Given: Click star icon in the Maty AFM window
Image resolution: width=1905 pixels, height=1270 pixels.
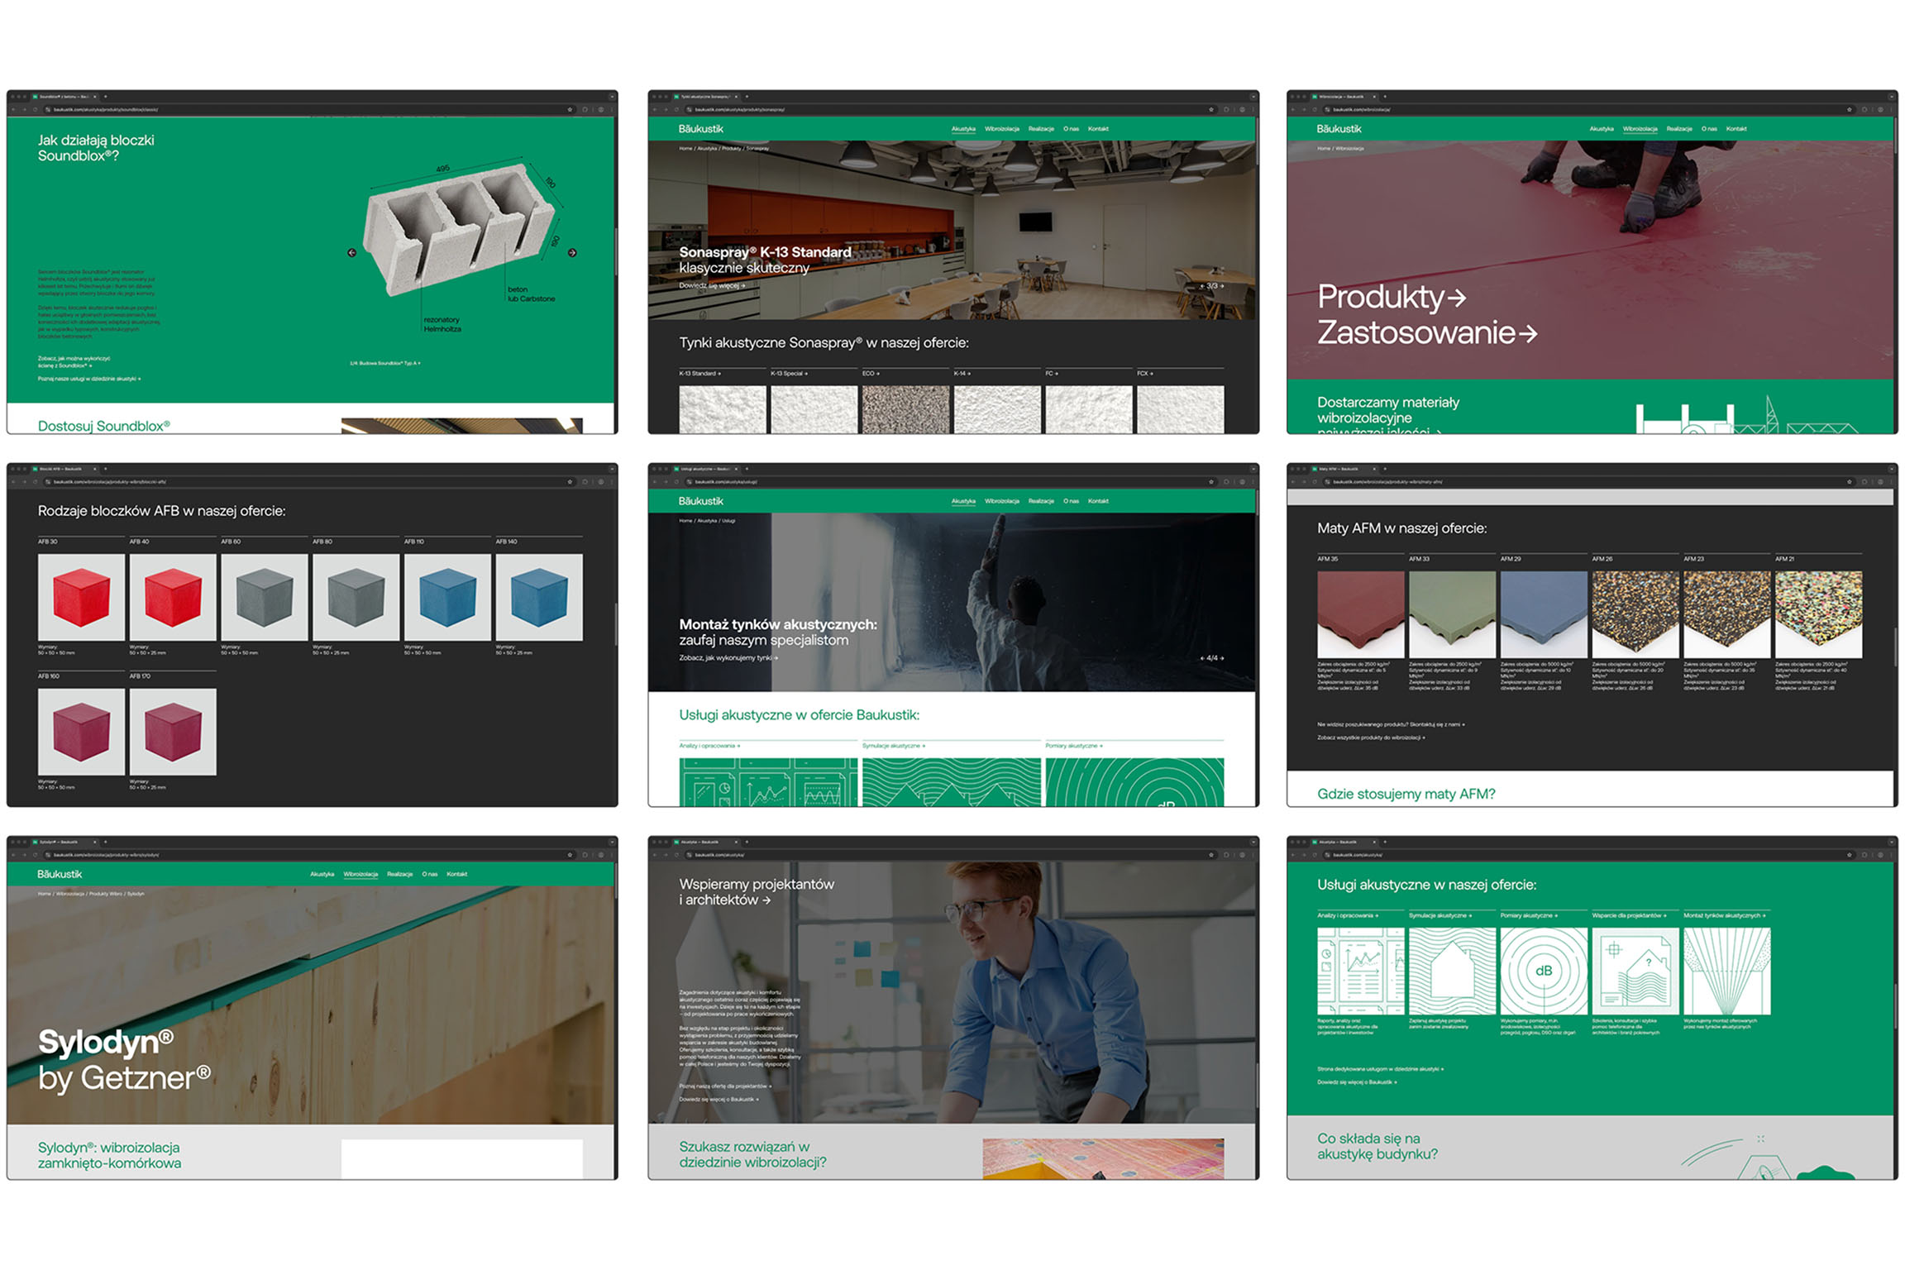Looking at the screenshot, I should (x=1850, y=482).
